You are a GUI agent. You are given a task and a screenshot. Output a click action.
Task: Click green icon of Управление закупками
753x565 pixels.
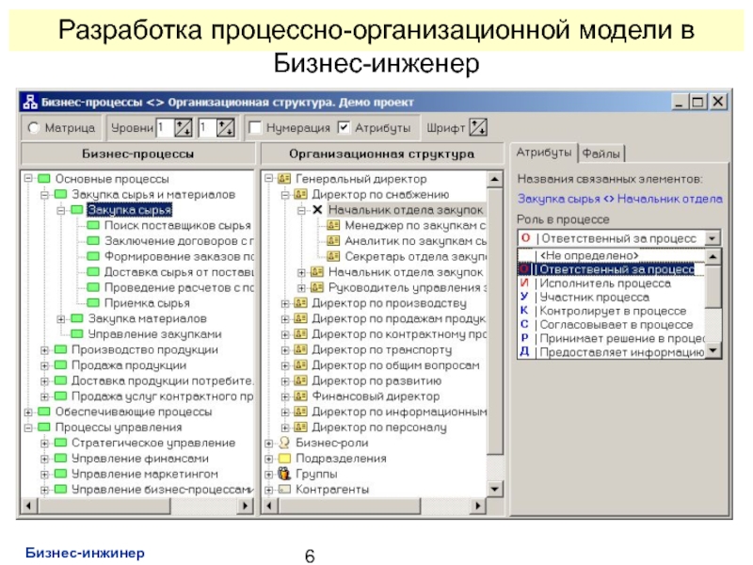pos(77,334)
